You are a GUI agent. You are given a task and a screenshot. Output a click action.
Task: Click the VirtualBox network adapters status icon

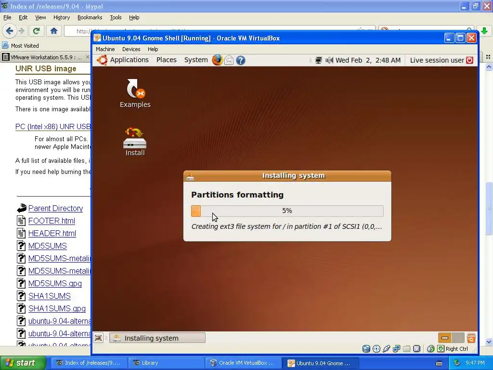(397, 349)
